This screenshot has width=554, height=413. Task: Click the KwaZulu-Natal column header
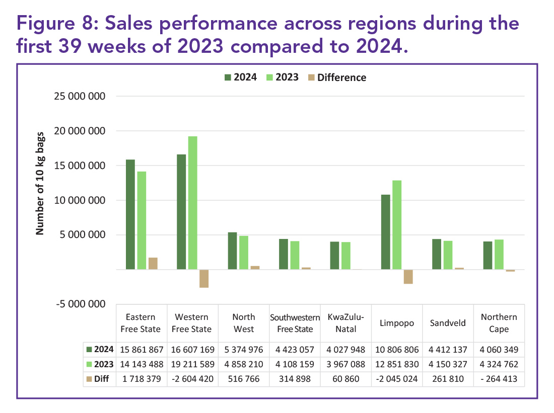pos(345,323)
